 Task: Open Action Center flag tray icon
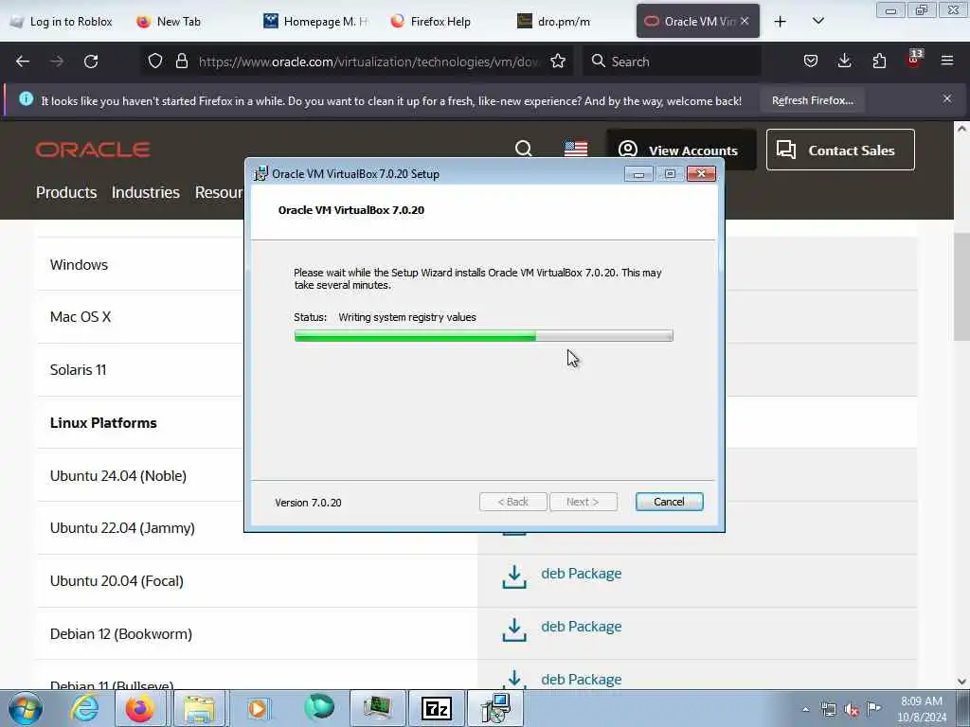[873, 709]
